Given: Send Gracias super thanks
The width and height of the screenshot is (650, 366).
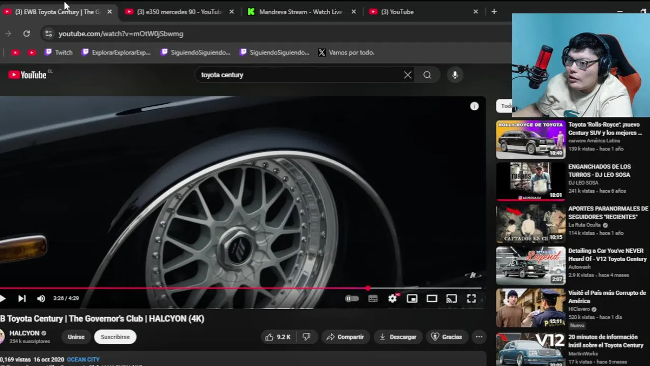Looking at the screenshot, I should (x=446, y=337).
